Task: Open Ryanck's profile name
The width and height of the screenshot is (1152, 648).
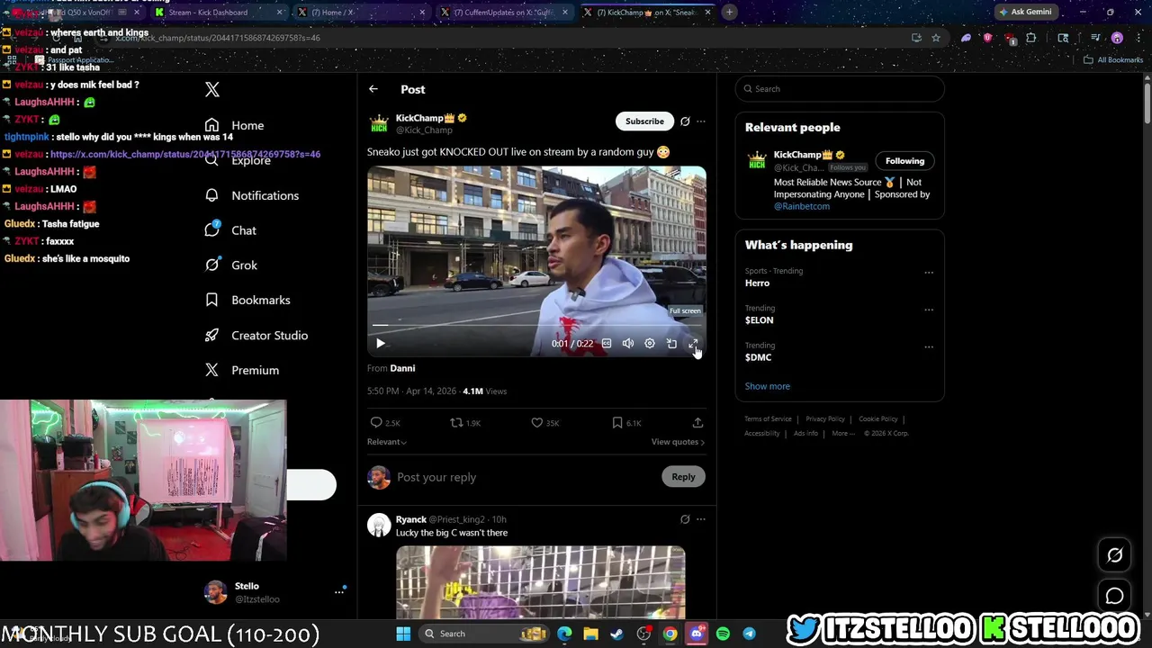Action: 410,519
